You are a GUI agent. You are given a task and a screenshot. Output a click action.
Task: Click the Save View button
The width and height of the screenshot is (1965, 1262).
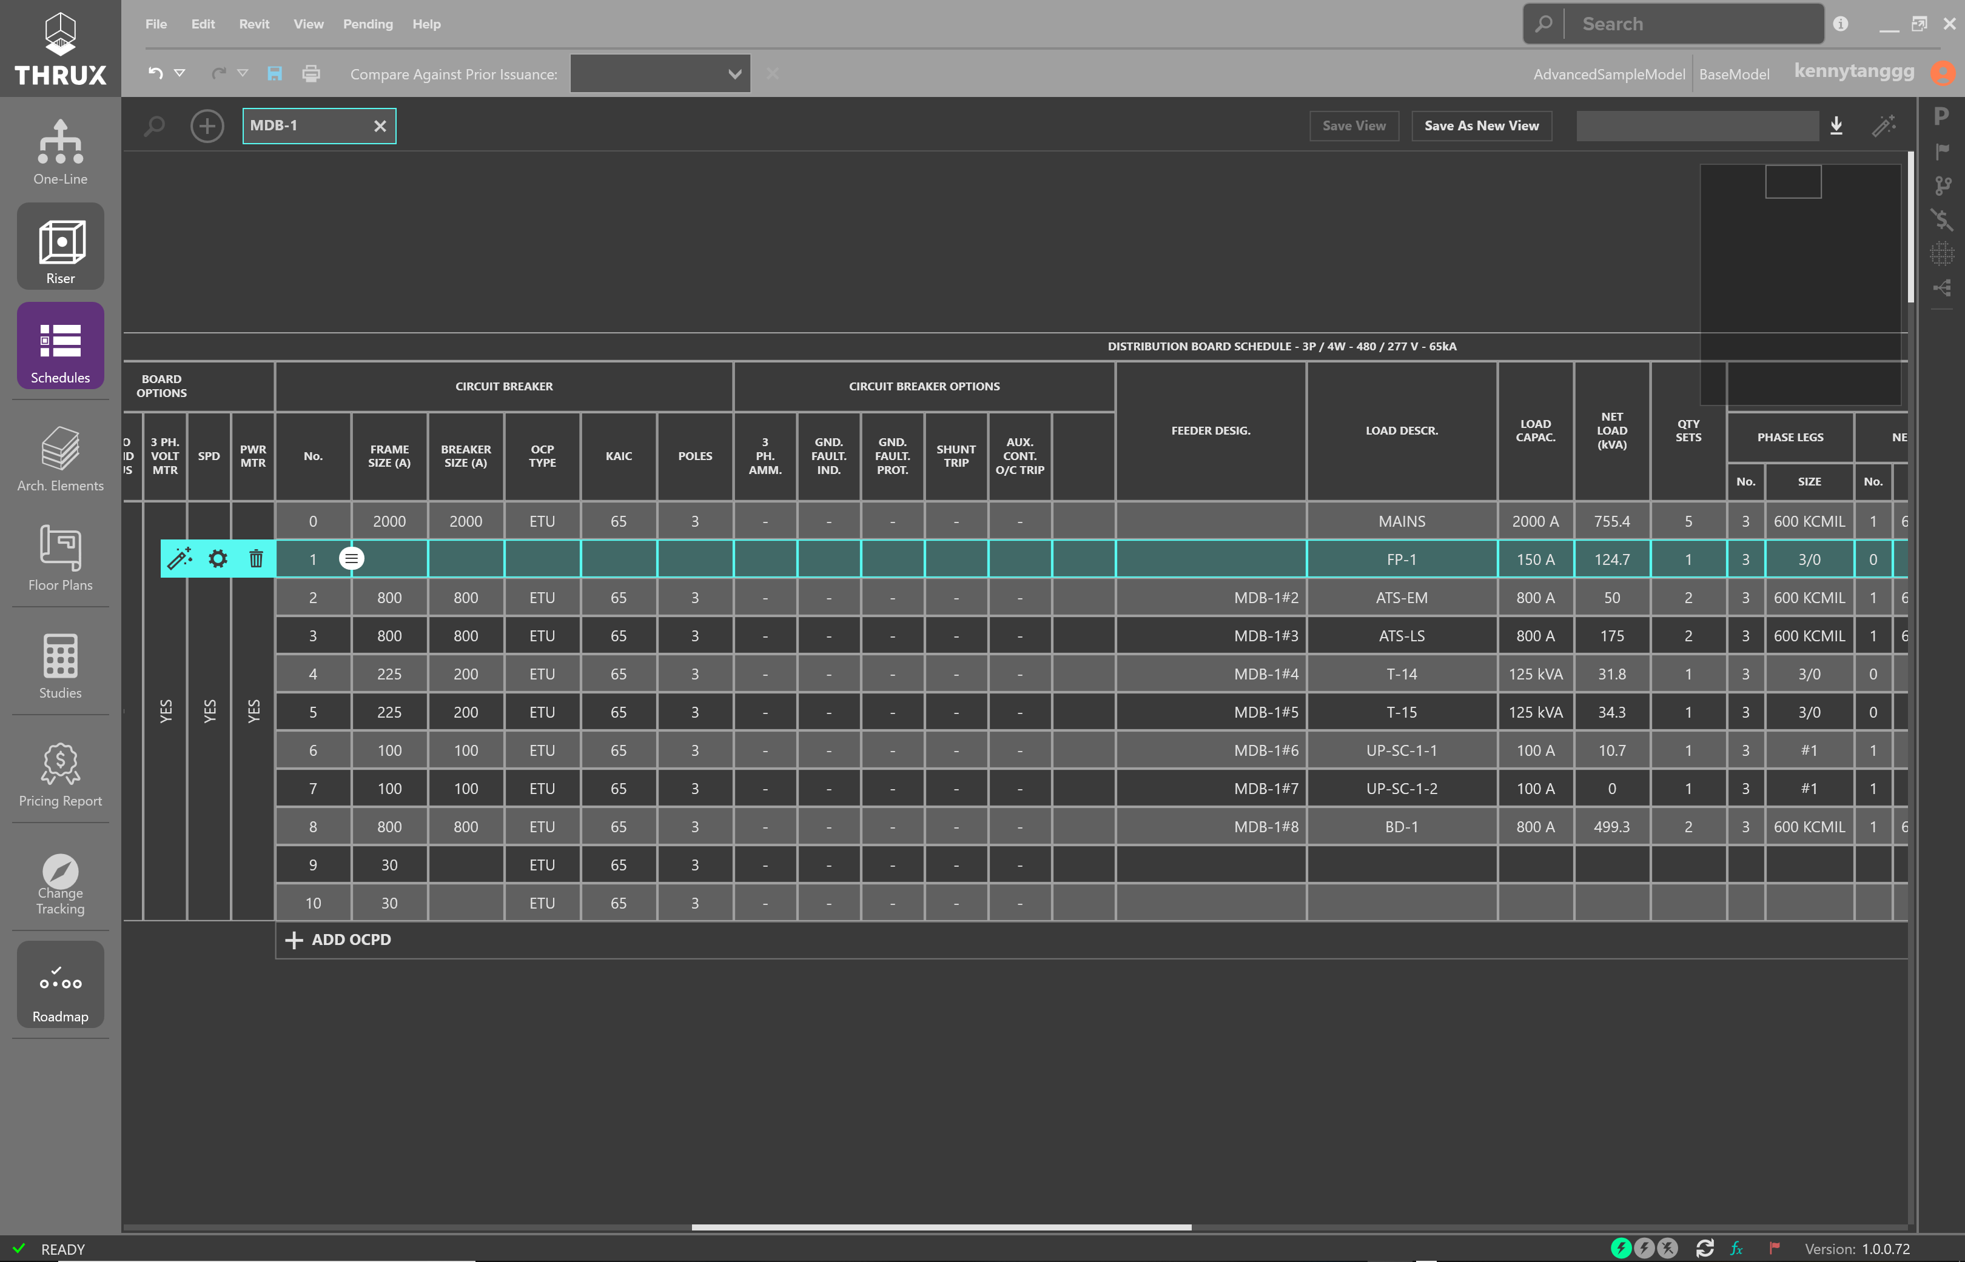[1354, 125]
